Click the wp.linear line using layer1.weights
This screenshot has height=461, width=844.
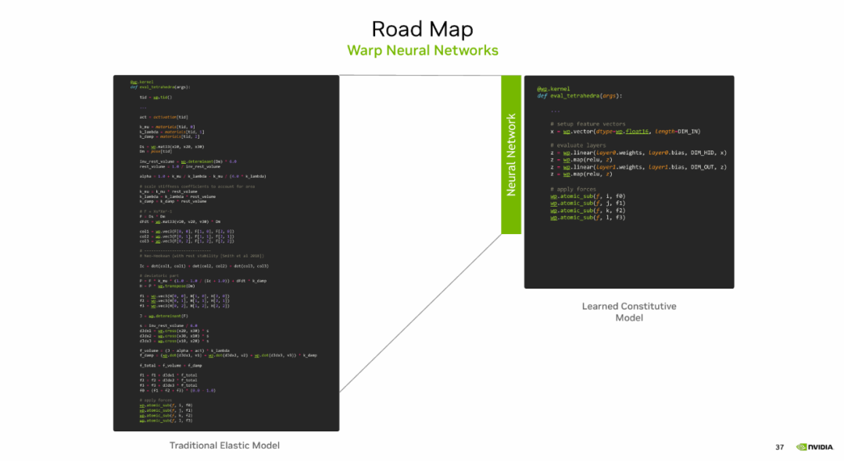[x=638, y=167]
